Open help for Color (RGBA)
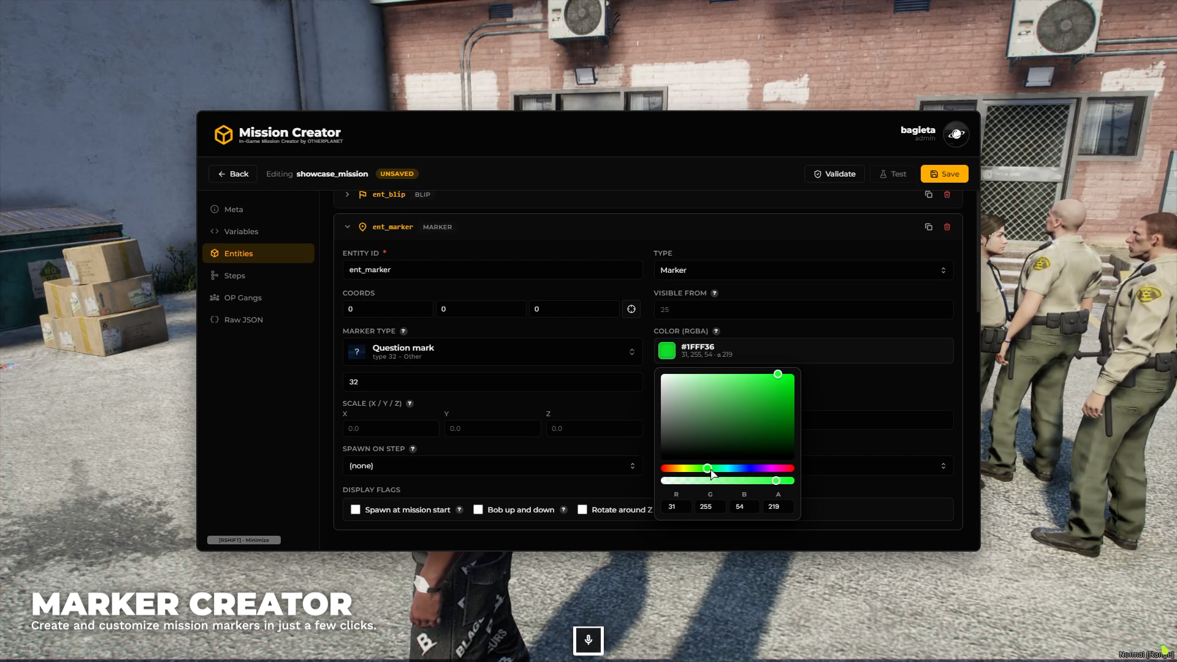Viewport: 1177px width, 662px height. [716, 331]
